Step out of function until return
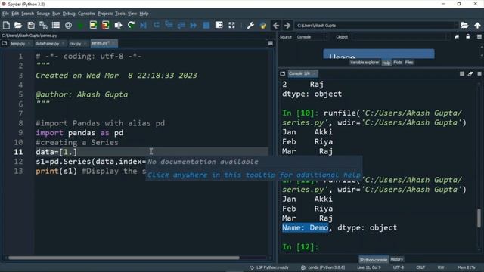The width and height of the screenshot is (484, 272). pyautogui.click(x=181, y=25)
